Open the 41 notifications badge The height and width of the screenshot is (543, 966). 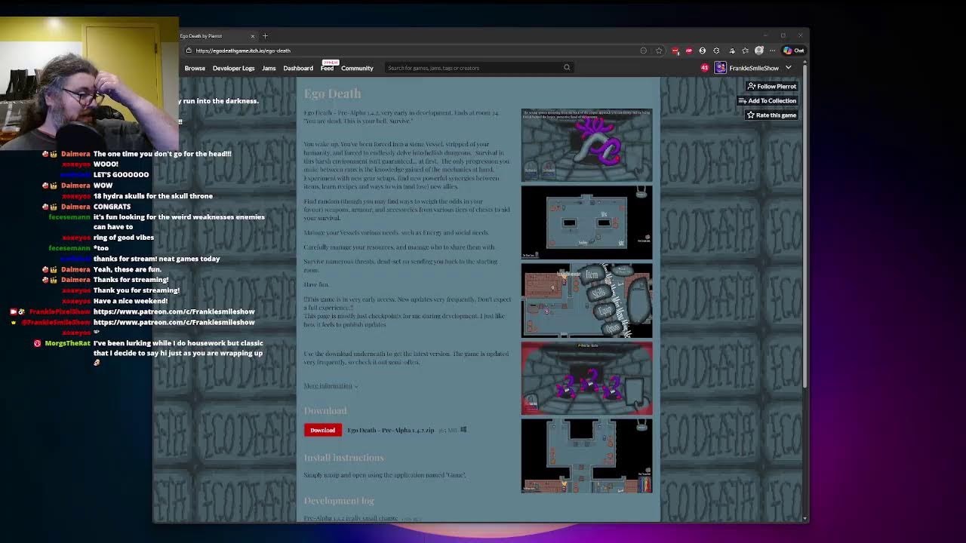tap(705, 68)
